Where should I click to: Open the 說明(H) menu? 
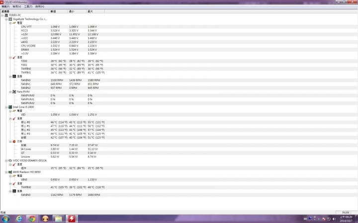tap(40, 6)
